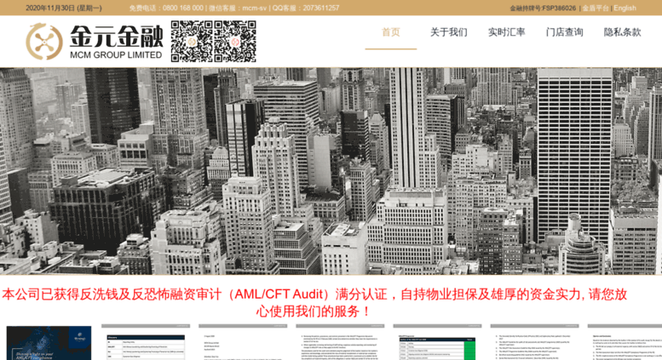This screenshot has height=360, width=662.
Task: Click the MCM Group circular logo emblem
Action: pyautogui.click(x=44, y=42)
